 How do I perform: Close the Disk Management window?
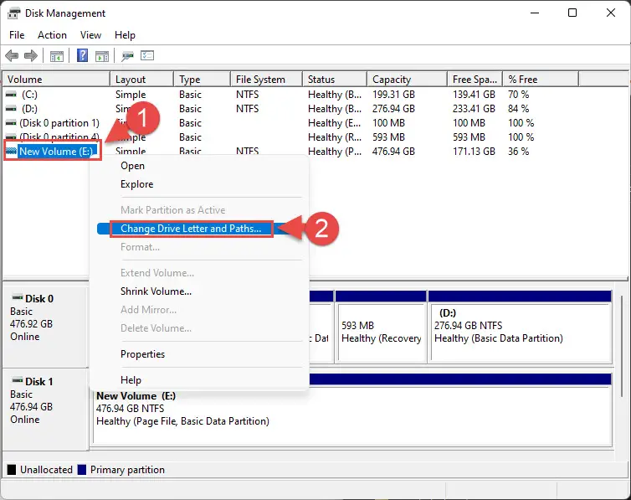pyautogui.click(x=610, y=13)
